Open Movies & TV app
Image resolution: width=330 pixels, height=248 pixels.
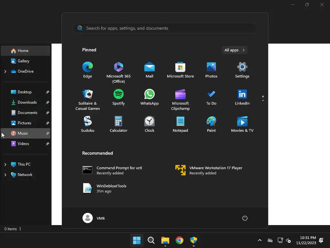tap(242, 124)
